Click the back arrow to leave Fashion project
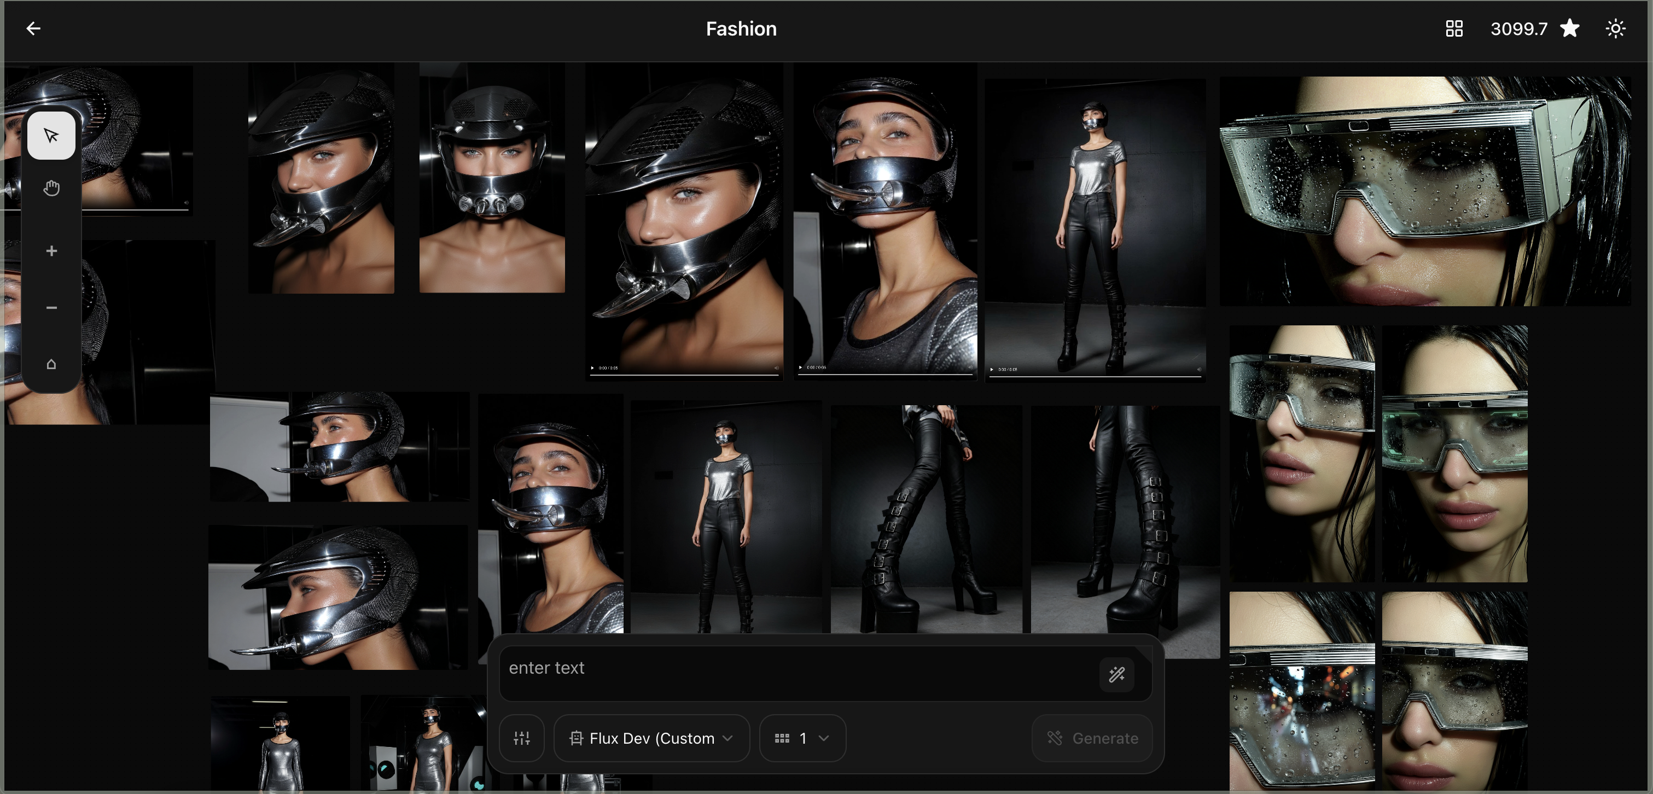The height and width of the screenshot is (794, 1653). coord(33,28)
